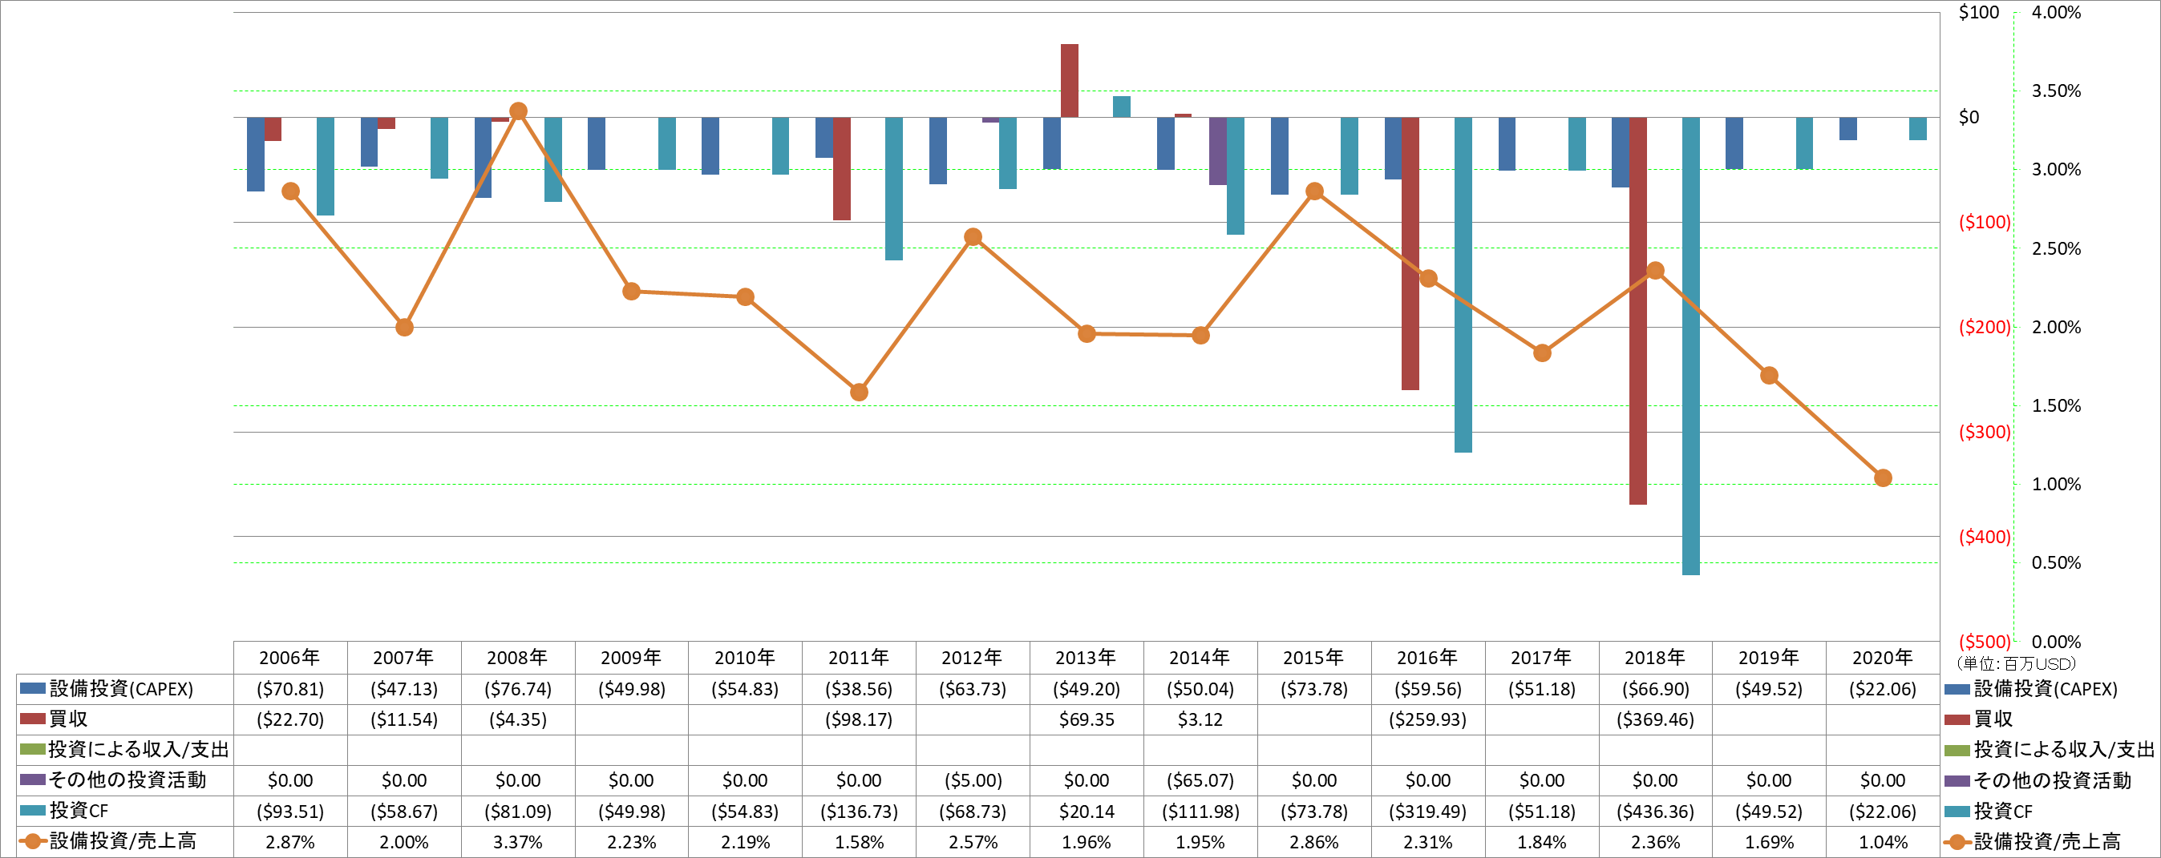This screenshot has width=2161, height=858.
Task: Click the 2015 CAPEX value ($73.78)
Action: (1314, 690)
